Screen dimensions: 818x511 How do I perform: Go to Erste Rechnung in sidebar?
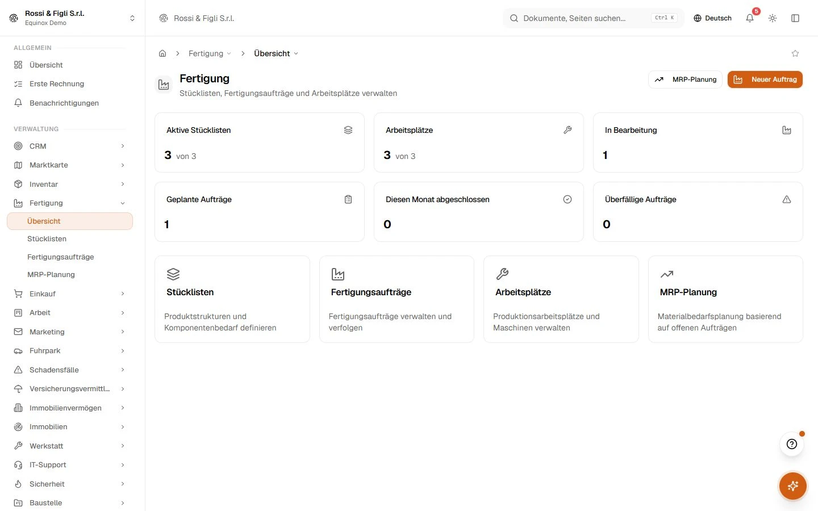(x=69, y=83)
